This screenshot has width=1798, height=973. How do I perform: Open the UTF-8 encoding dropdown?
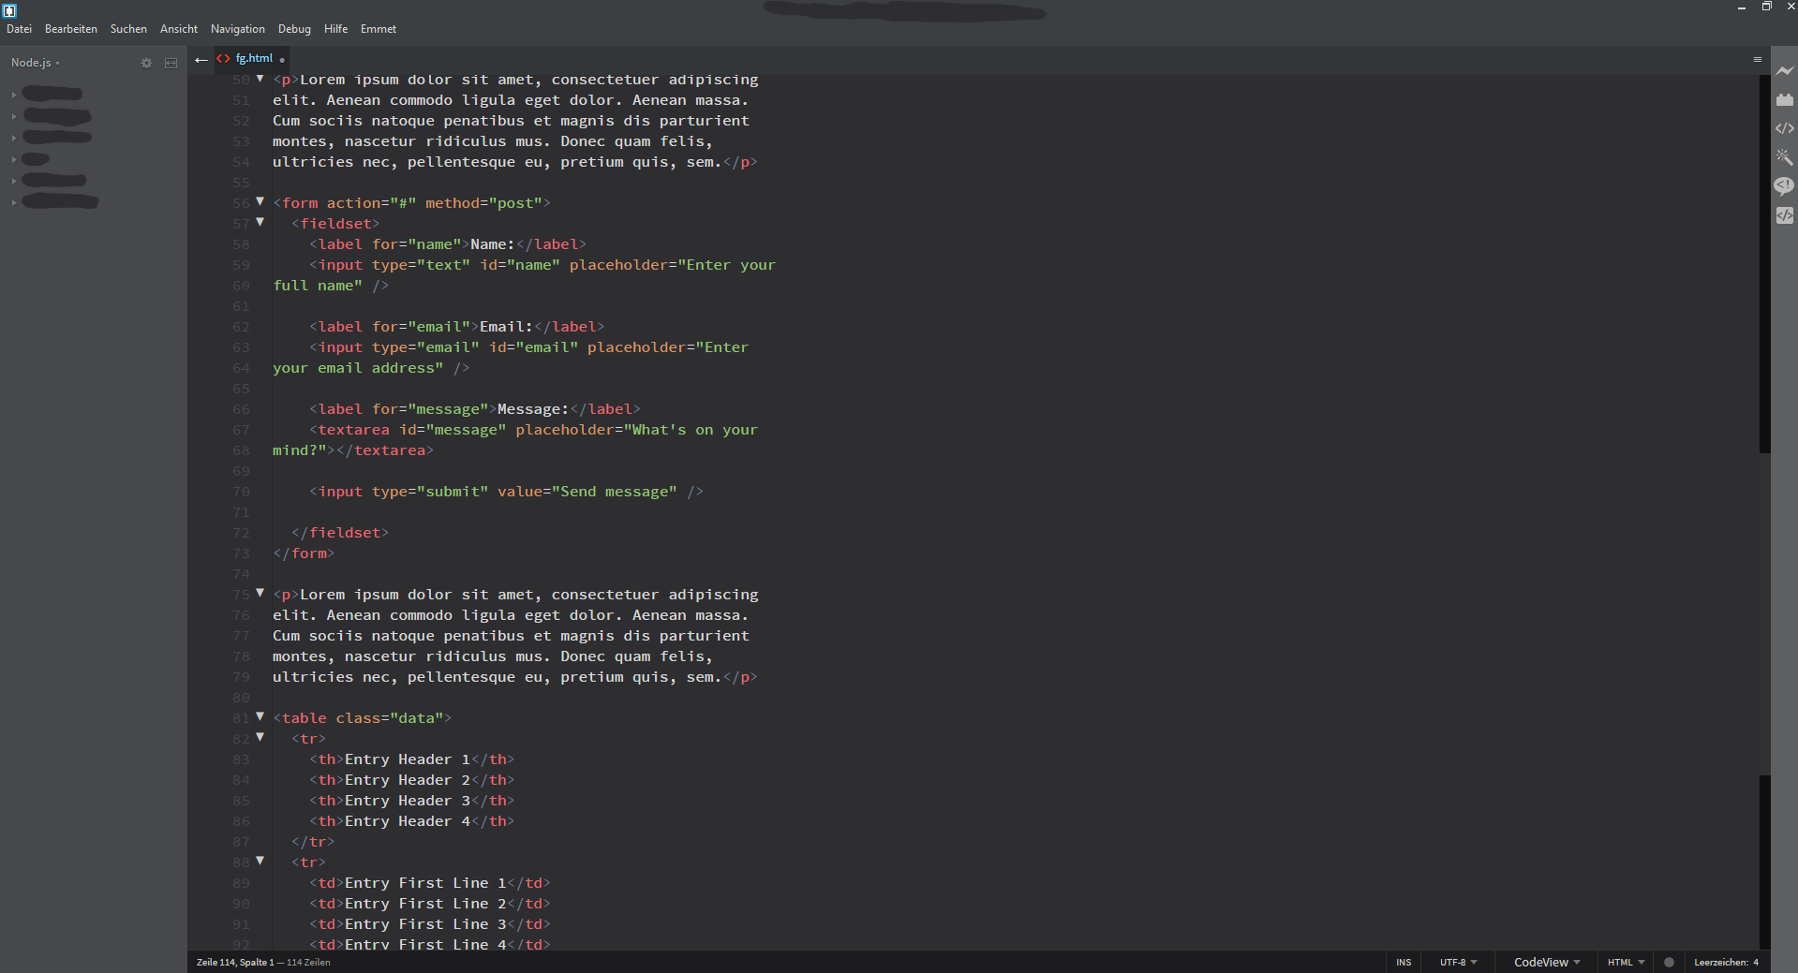[1458, 962]
